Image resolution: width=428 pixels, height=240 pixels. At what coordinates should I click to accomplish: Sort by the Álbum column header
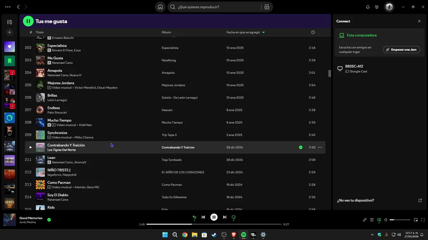[x=166, y=32]
